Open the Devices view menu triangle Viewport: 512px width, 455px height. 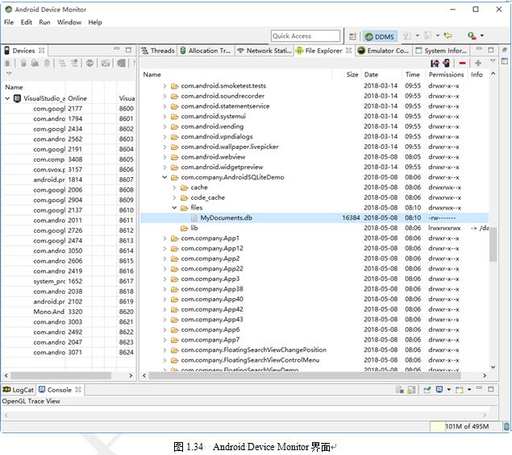coord(9,73)
